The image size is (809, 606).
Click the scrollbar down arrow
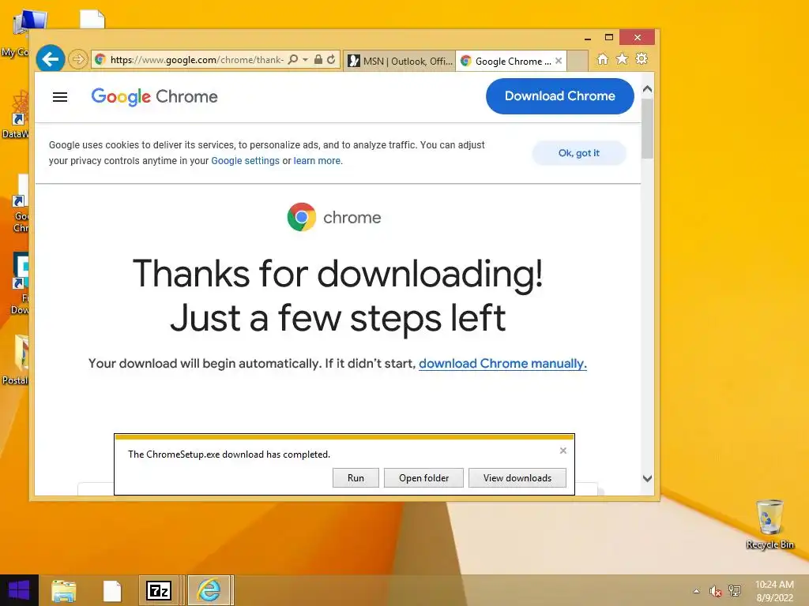point(648,478)
